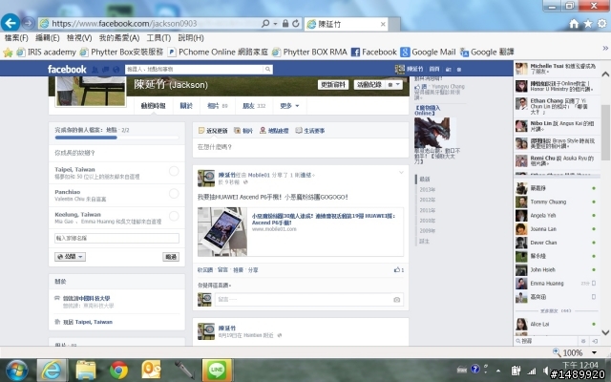Open the 檢視(V) menu
611x382 pixels.
pyautogui.click(x=79, y=38)
